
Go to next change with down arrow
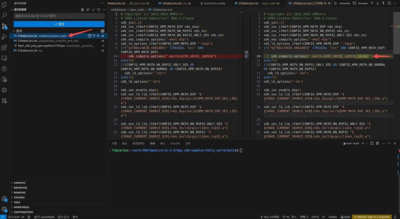[379, 3]
